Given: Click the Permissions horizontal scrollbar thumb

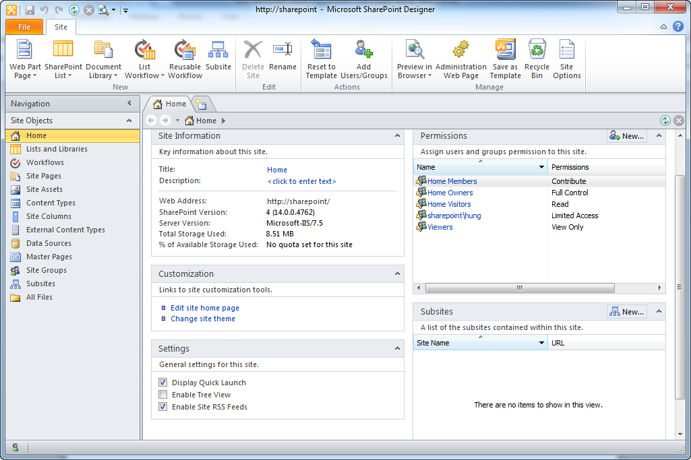Looking at the screenshot, I should [x=520, y=288].
